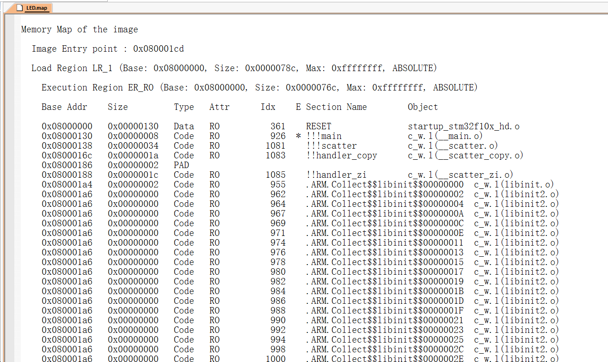The image size is (608, 362).
Task: Select Idx value 974
Action: coord(278,243)
